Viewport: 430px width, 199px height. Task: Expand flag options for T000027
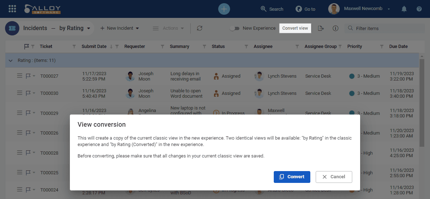point(34,76)
